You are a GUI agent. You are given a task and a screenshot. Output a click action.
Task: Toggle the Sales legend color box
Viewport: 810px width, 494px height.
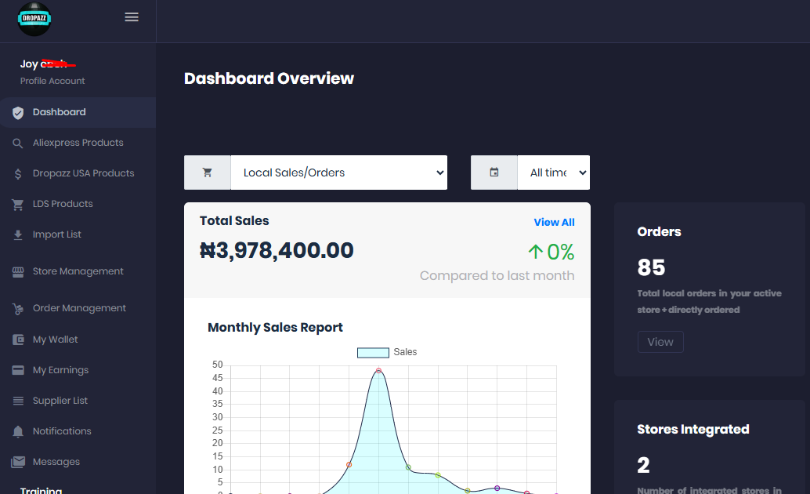[x=373, y=353]
